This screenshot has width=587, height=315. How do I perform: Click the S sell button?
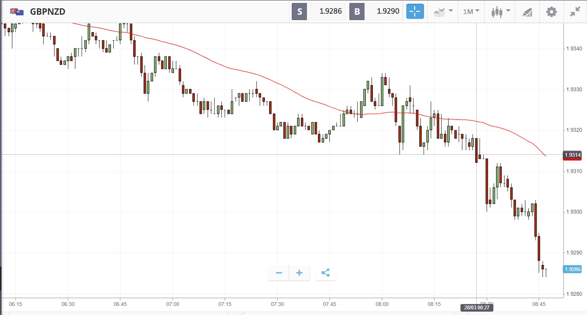tap(299, 11)
